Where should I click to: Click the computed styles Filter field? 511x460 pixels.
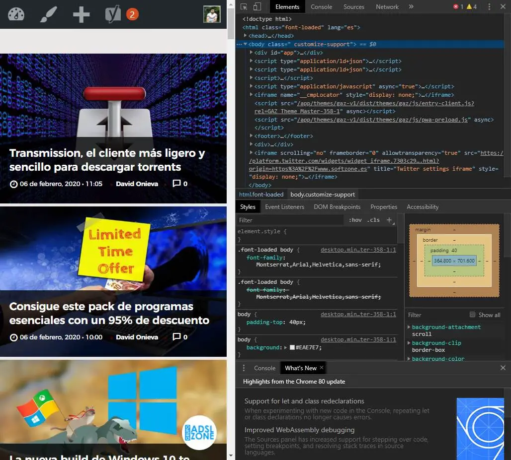click(x=436, y=315)
